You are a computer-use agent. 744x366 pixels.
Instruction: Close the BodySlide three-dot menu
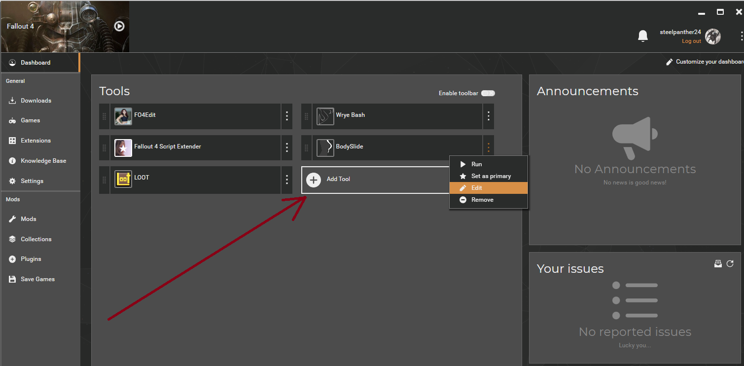(489, 147)
